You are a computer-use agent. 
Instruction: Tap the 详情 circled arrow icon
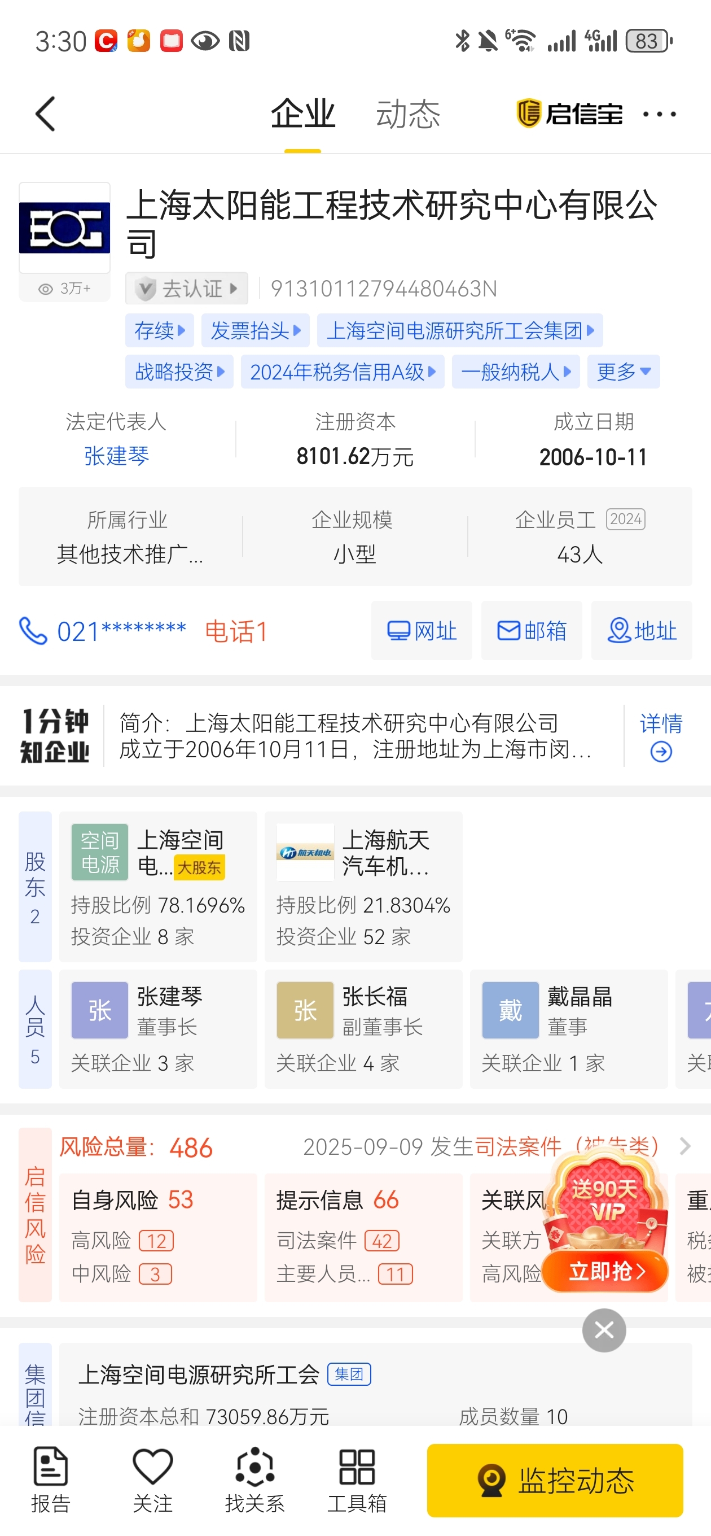click(x=661, y=752)
